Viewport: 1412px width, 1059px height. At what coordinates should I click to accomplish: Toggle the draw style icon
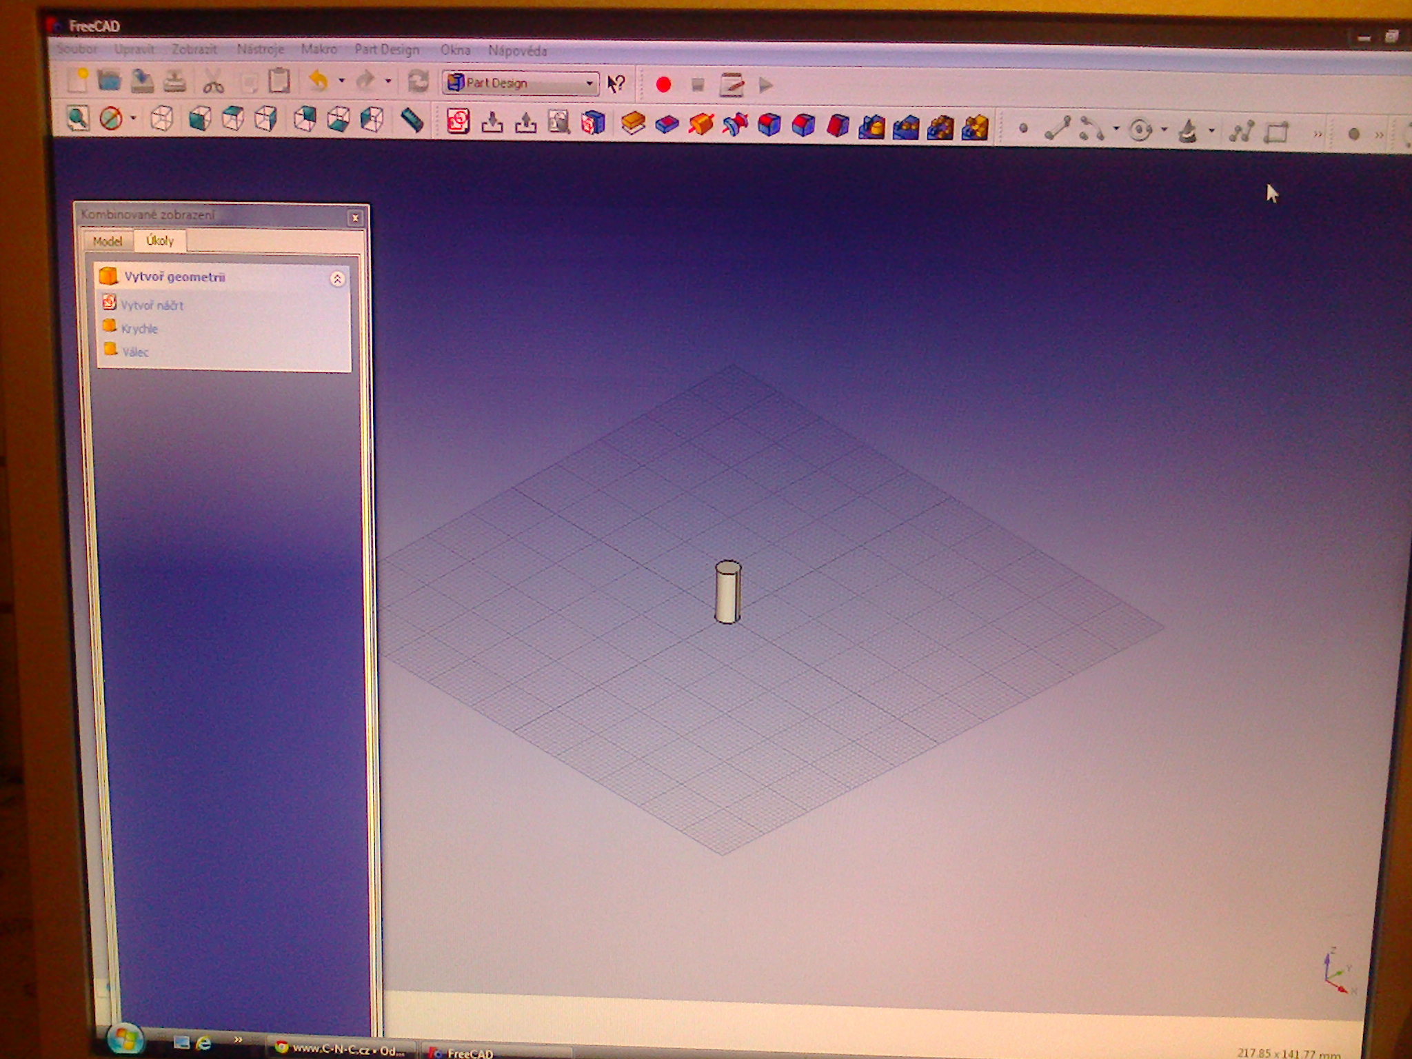point(111,119)
